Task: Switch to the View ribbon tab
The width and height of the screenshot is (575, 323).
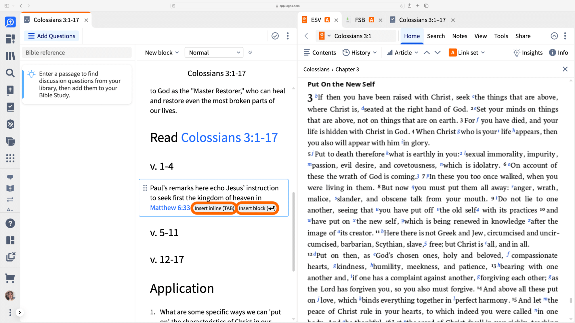Action: tap(480, 36)
